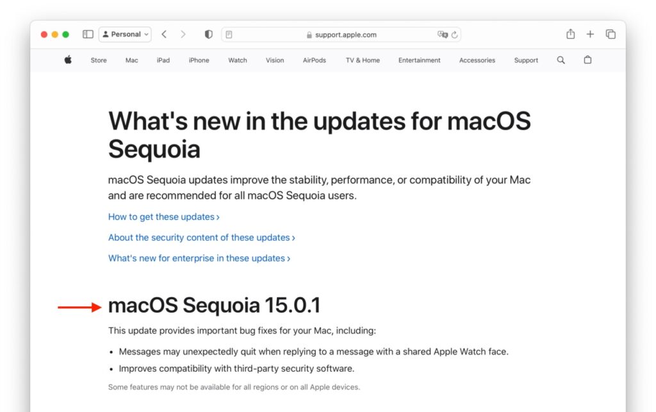The height and width of the screenshot is (412, 656).
Task: Click the Share icon in the toolbar
Action: tap(570, 34)
